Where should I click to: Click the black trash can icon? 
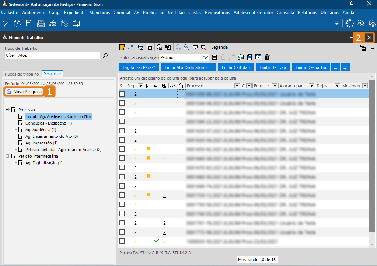267,57
